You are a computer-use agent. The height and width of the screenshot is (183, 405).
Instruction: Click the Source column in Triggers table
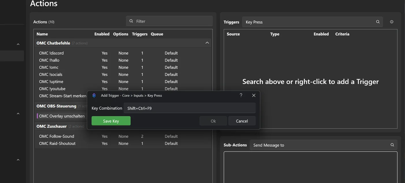pyautogui.click(x=233, y=34)
